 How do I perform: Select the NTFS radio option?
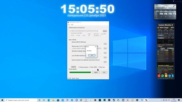point(82,35)
